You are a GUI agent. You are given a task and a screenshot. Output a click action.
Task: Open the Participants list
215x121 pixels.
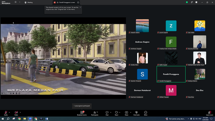tap(95, 113)
